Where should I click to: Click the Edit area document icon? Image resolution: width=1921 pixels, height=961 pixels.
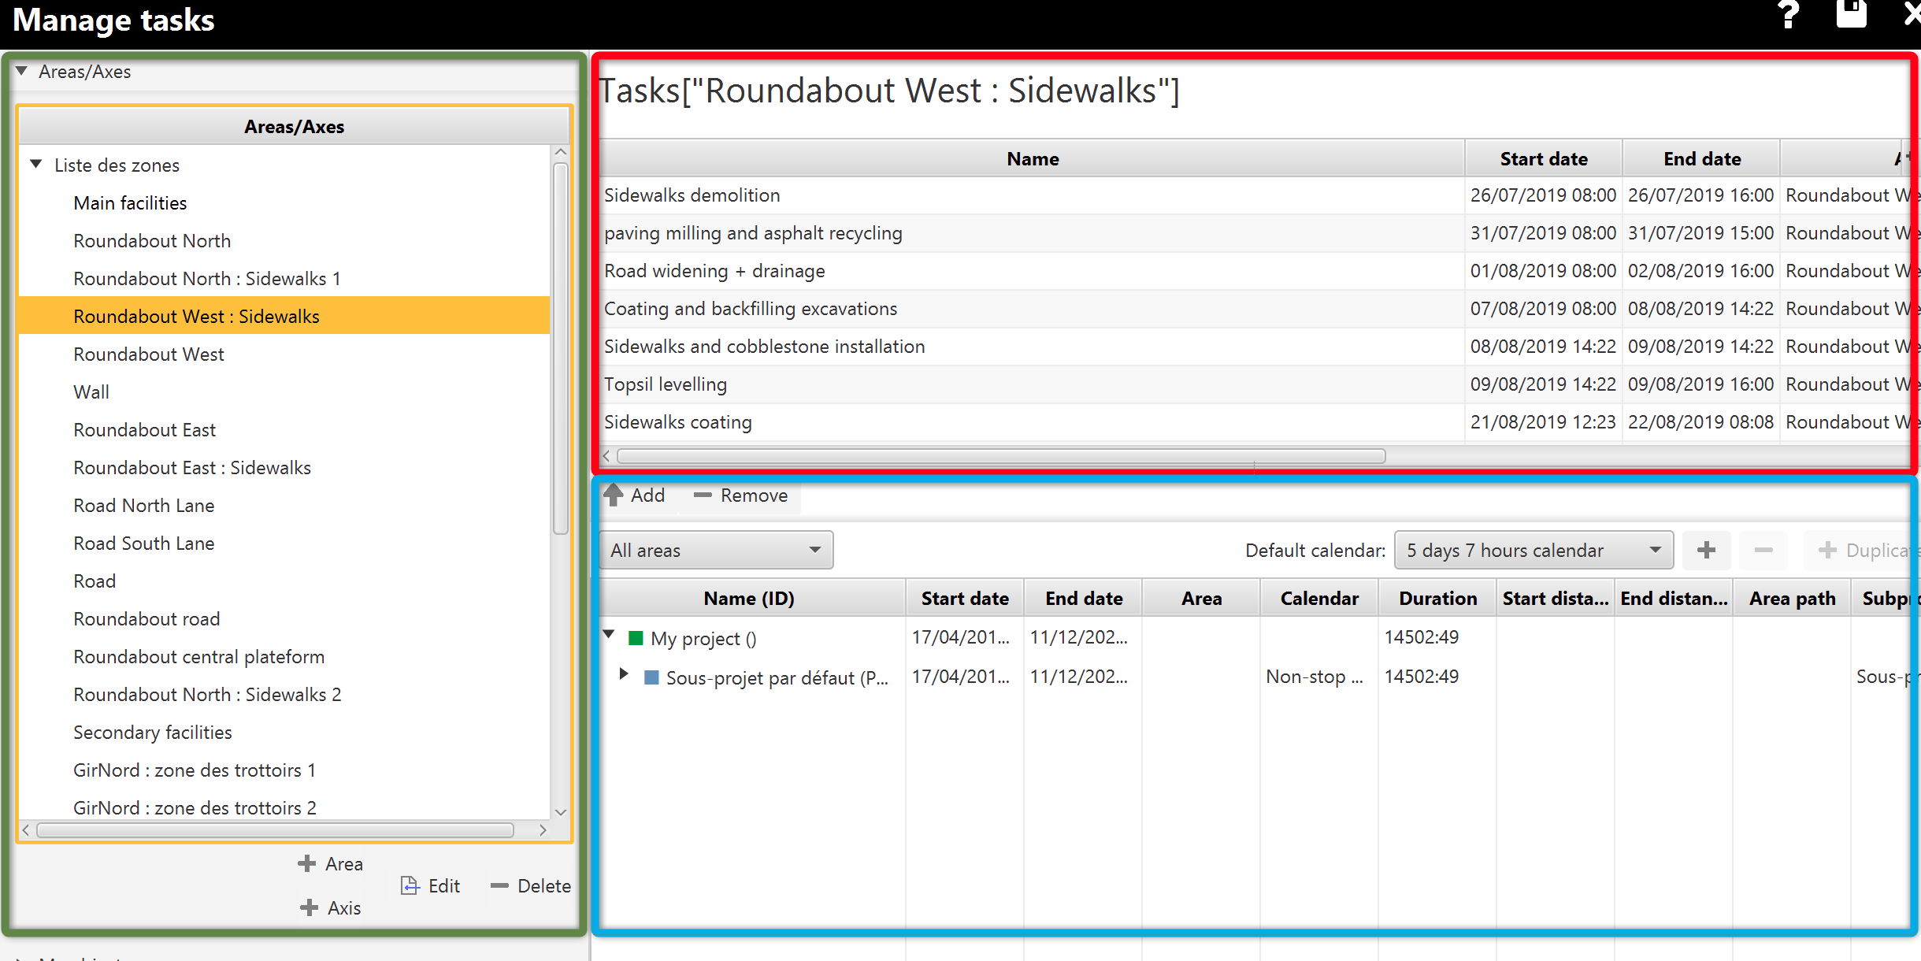click(410, 885)
